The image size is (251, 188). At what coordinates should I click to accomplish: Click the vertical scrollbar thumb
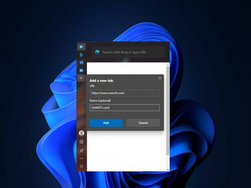pos(168,111)
